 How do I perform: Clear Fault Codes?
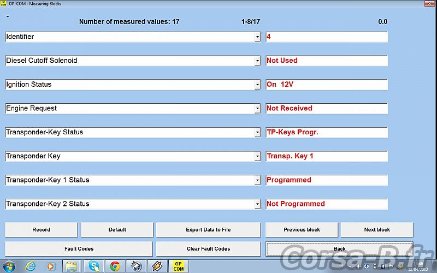coord(208,249)
